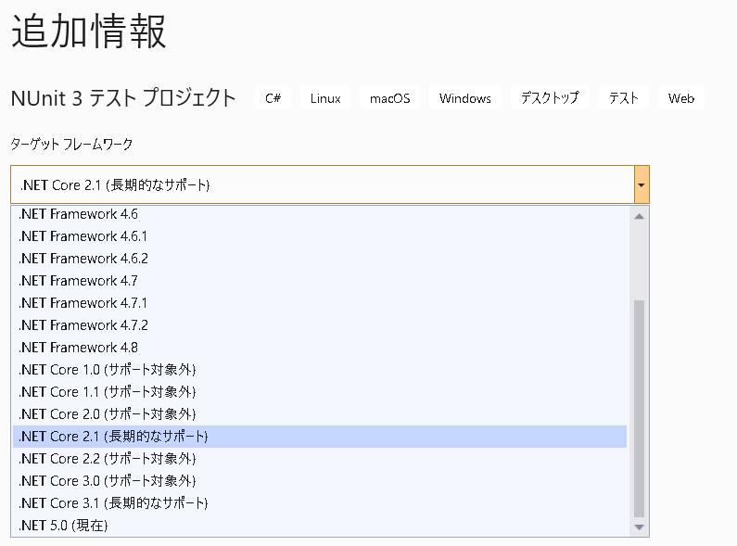
Task: Click the テスト tag
Action: click(x=624, y=98)
